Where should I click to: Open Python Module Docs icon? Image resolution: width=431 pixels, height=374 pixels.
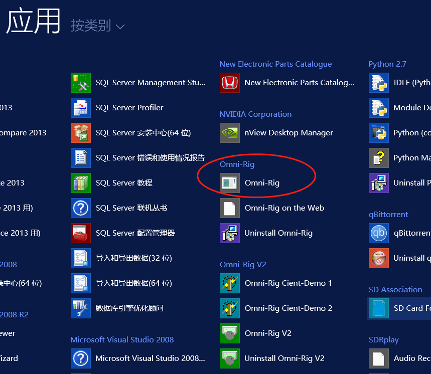[379, 108]
